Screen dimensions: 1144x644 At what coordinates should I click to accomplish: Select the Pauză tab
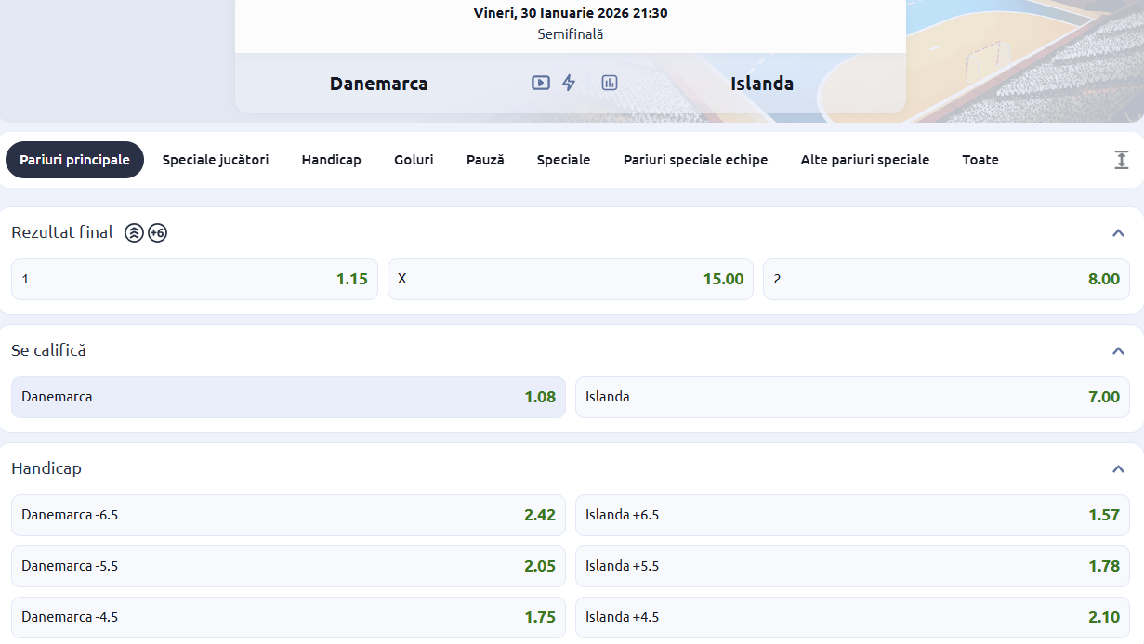(x=485, y=160)
